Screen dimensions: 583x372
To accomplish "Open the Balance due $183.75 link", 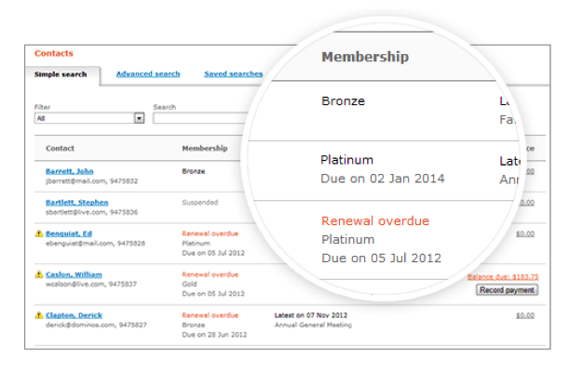I will coord(502,277).
